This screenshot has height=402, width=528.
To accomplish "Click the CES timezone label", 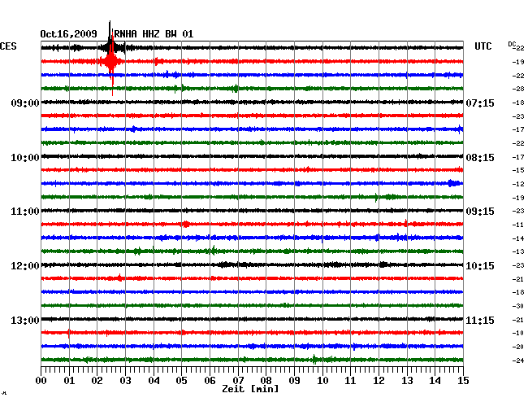I will tap(8, 47).
